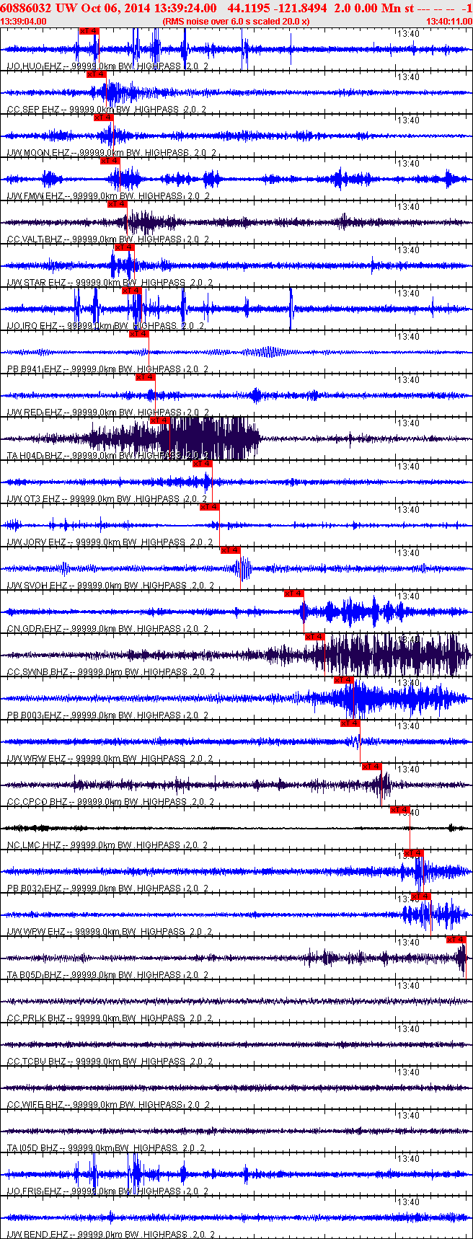Select the UW STAR EHZ station label
The width and height of the screenshot is (473, 1239).
tap(110, 282)
